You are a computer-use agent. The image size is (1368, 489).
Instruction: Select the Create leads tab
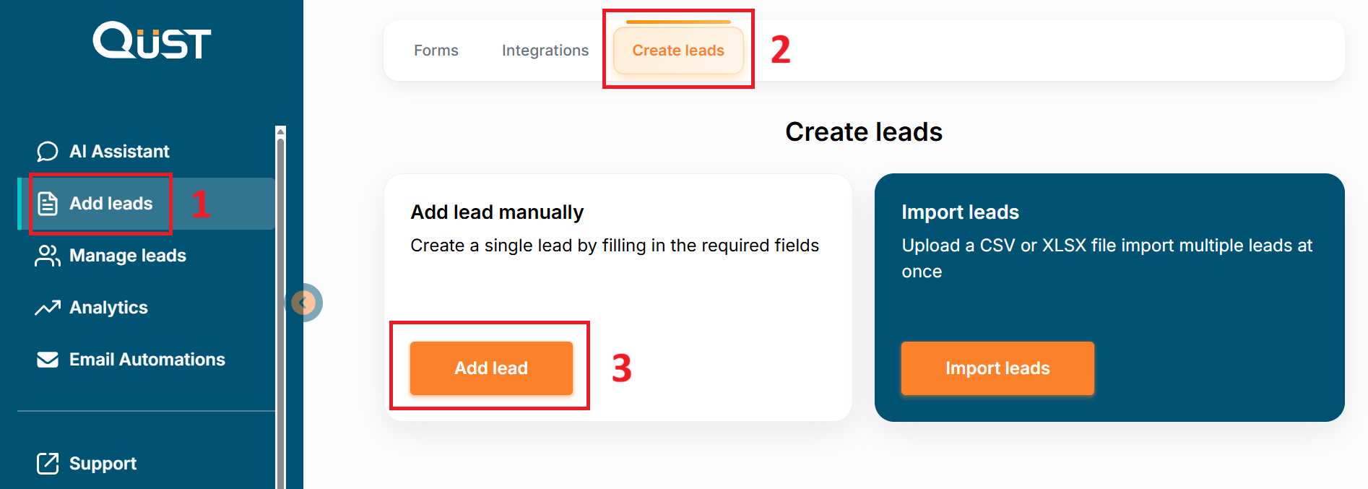(678, 51)
